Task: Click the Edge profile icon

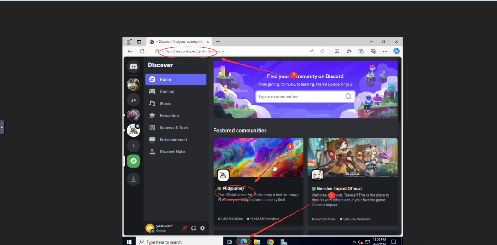Action: pyautogui.click(x=129, y=41)
